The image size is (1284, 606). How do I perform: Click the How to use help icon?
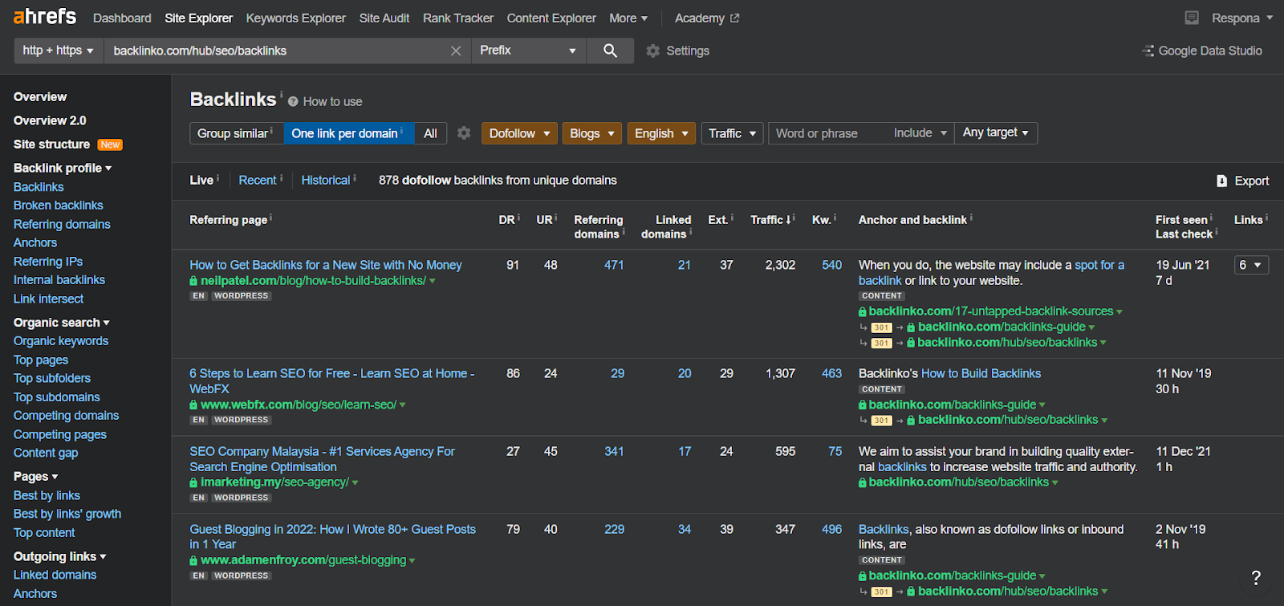tap(293, 102)
